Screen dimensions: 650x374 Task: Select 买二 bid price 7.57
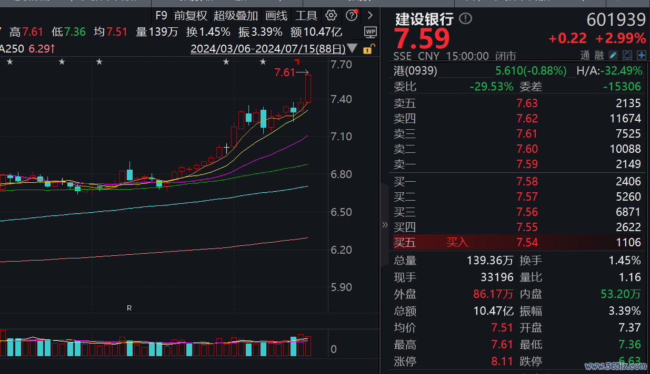[x=527, y=196]
